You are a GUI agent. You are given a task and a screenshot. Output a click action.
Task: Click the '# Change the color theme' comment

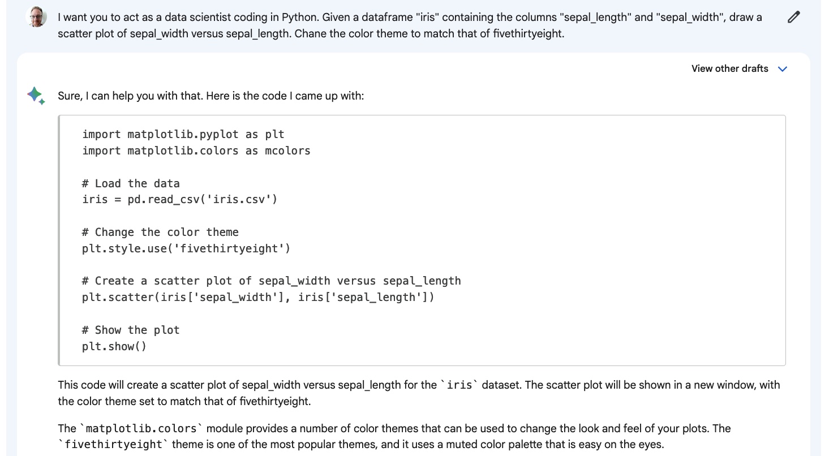pyautogui.click(x=159, y=232)
